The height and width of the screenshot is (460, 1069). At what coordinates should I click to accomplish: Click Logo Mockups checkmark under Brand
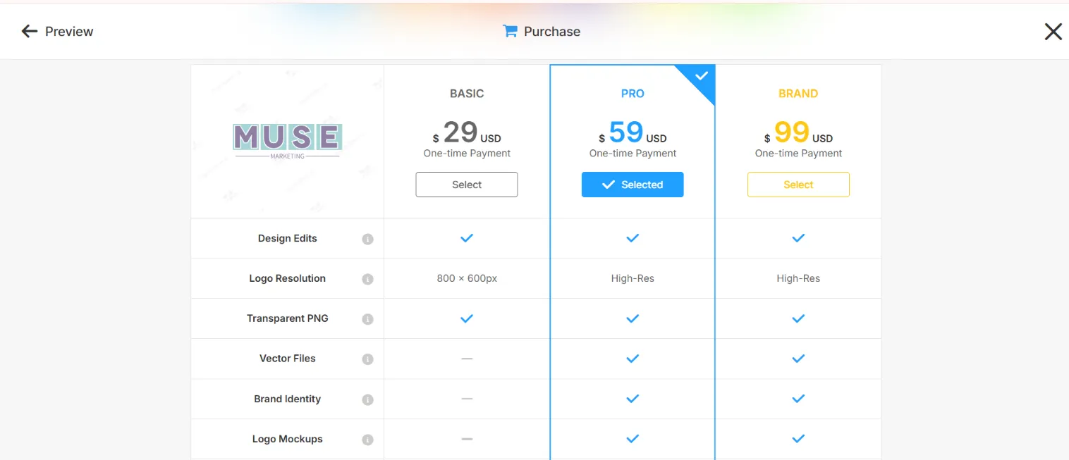coord(798,439)
